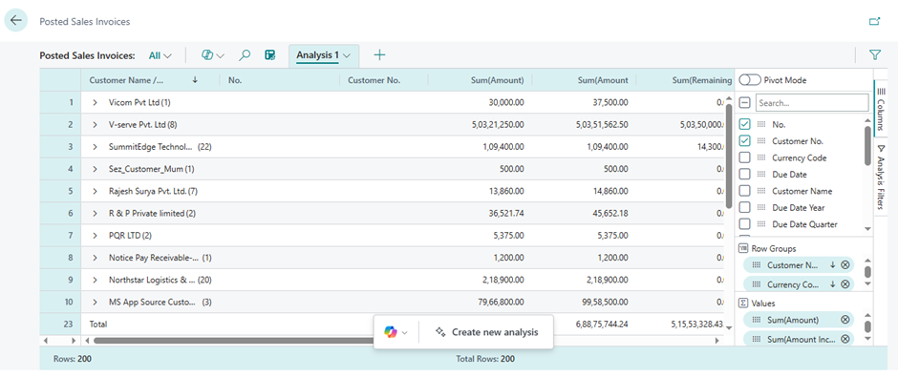Add a new analysis tab with plus
898x377 pixels.
click(x=379, y=55)
